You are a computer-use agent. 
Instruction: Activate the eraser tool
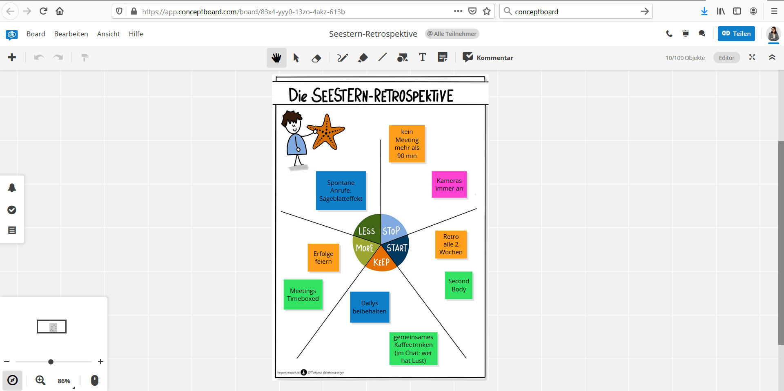pos(316,58)
